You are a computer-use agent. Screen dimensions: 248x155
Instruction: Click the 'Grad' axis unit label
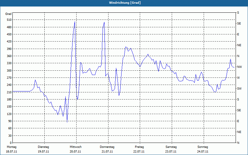(8, 14)
